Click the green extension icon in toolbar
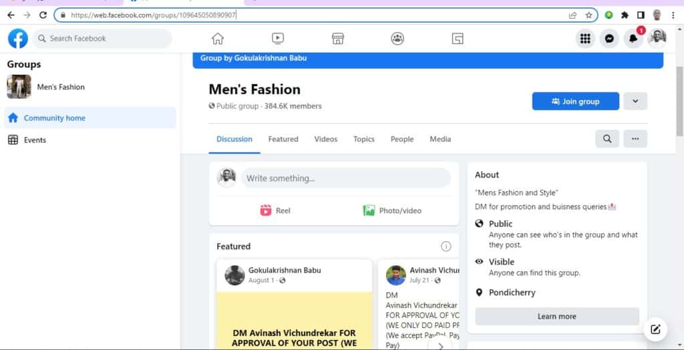This screenshot has height=350, width=684. (x=609, y=15)
